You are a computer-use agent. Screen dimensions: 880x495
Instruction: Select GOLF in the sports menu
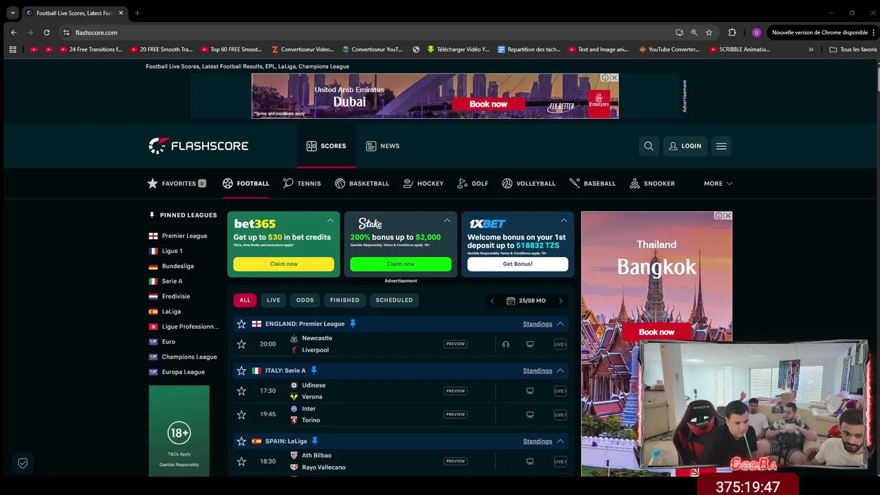pyautogui.click(x=473, y=184)
